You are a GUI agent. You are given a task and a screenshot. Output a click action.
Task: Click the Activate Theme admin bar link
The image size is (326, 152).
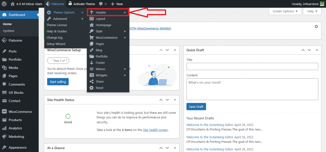[84, 4]
